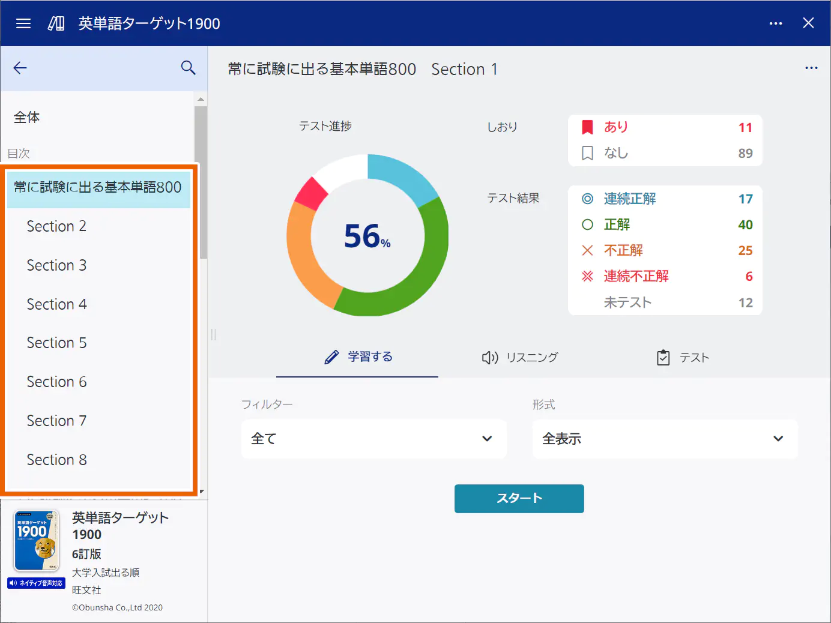The width and height of the screenshot is (831, 623).
Task: Switch to the 学習する tab
Action: 357,358
